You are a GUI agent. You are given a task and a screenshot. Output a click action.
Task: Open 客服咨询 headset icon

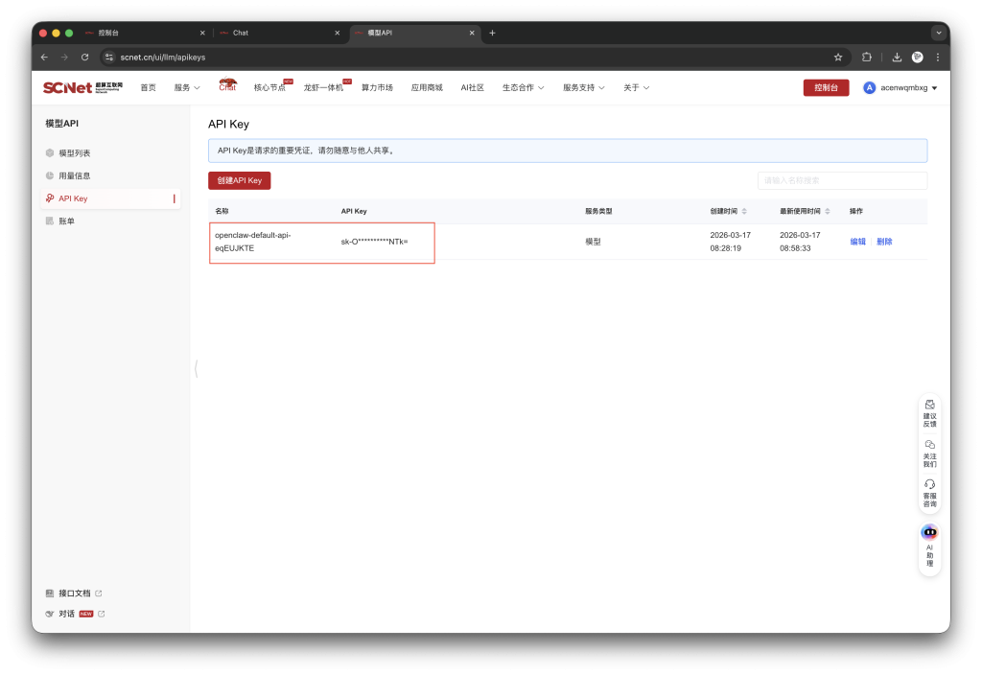point(929,484)
